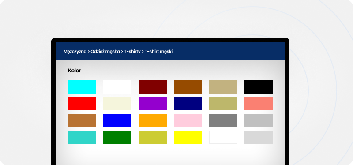Select the salmon pink color swatch
The width and height of the screenshot is (353, 165).
pyautogui.click(x=259, y=104)
